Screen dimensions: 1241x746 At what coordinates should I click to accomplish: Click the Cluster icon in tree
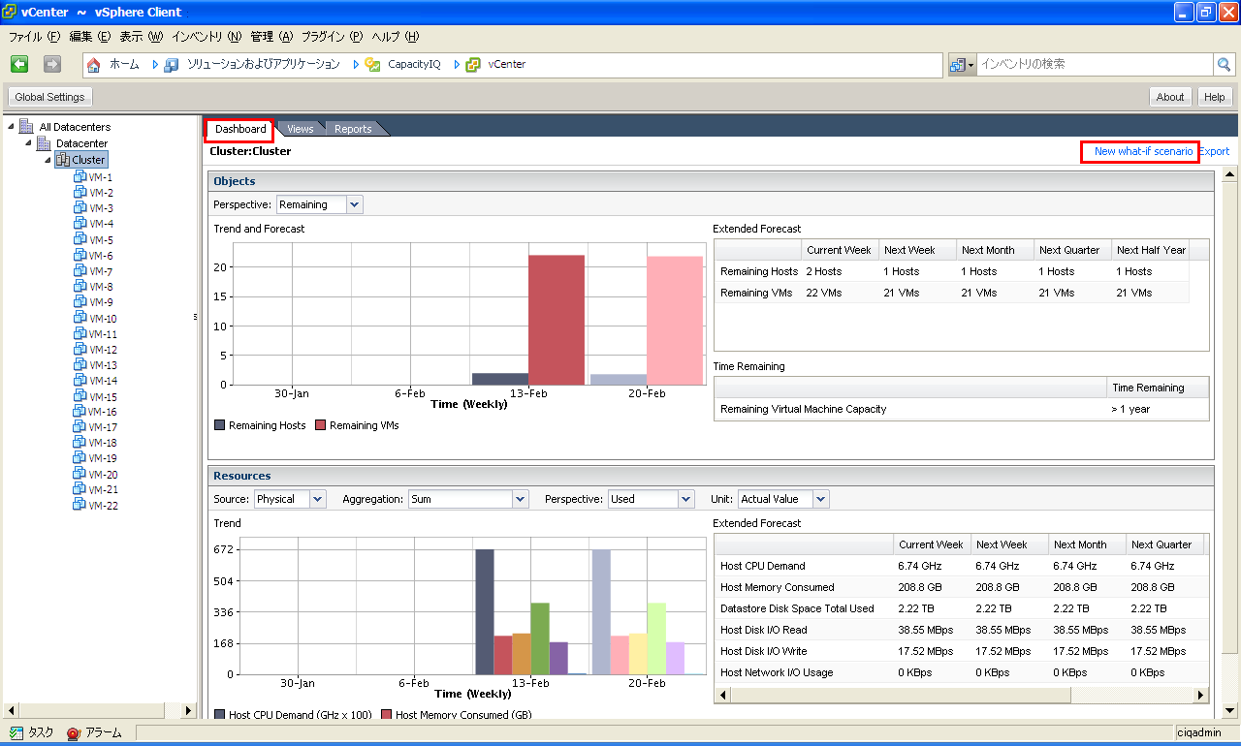pyautogui.click(x=62, y=160)
